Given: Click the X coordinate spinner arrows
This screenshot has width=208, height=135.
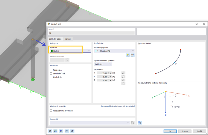Looking at the screenshot, I should (109, 73).
